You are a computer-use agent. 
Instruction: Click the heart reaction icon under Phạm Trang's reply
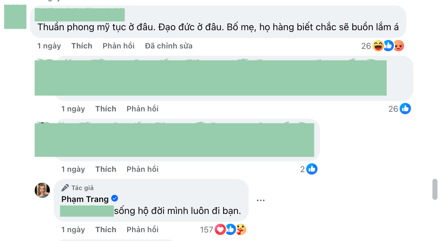point(220,230)
